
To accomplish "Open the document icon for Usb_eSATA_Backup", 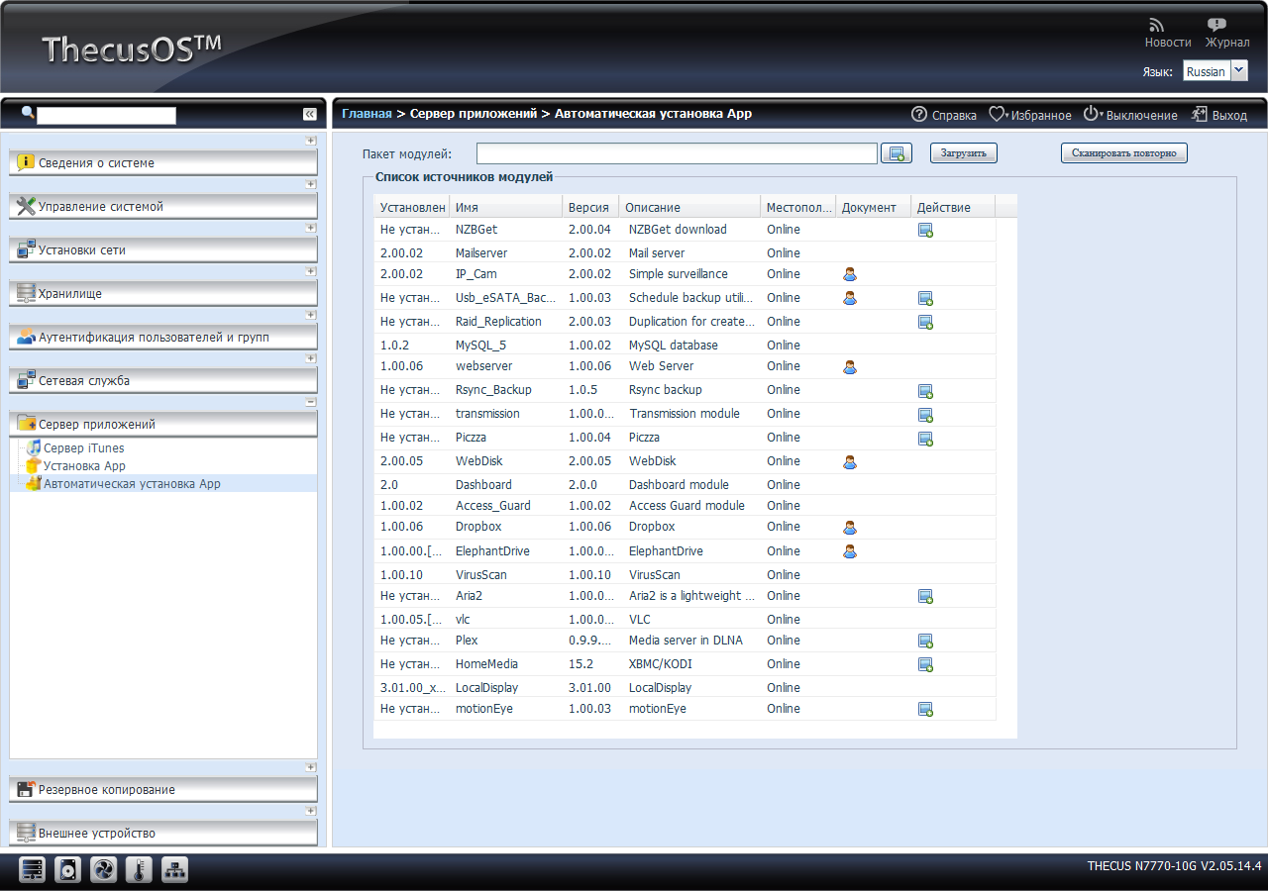I will [x=849, y=298].
